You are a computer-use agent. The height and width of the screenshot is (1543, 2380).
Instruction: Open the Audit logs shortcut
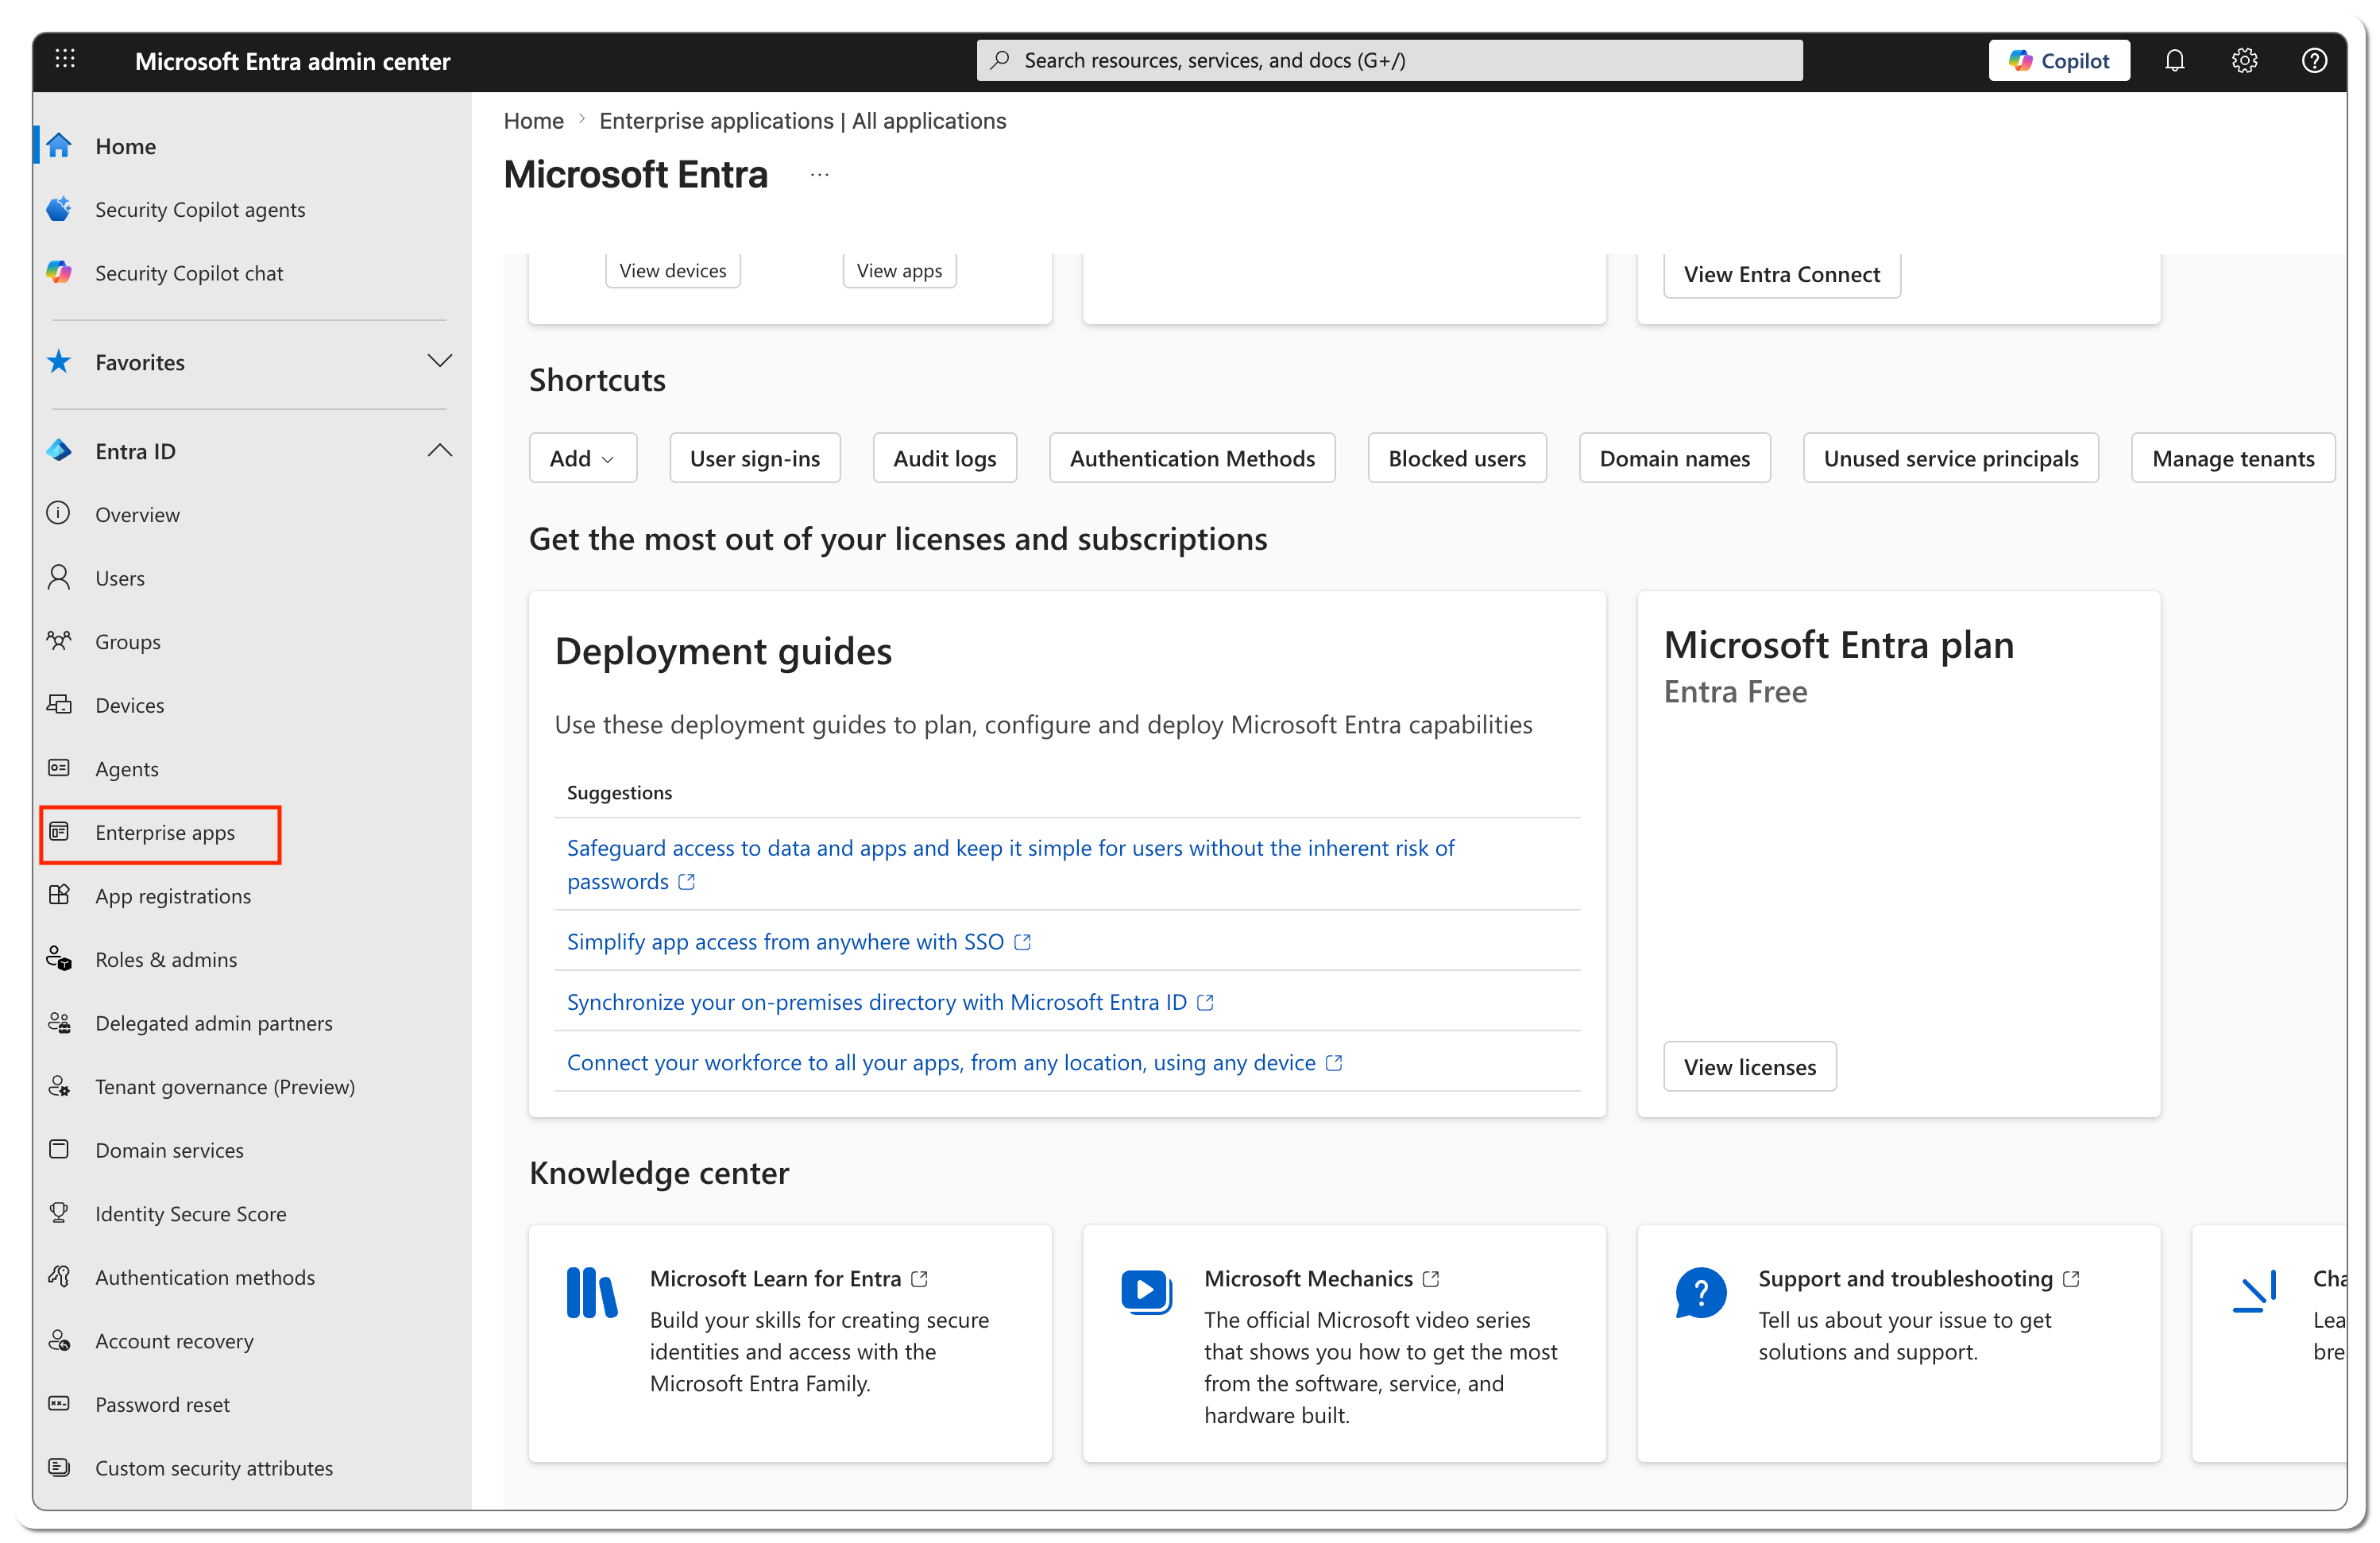coord(945,458)
